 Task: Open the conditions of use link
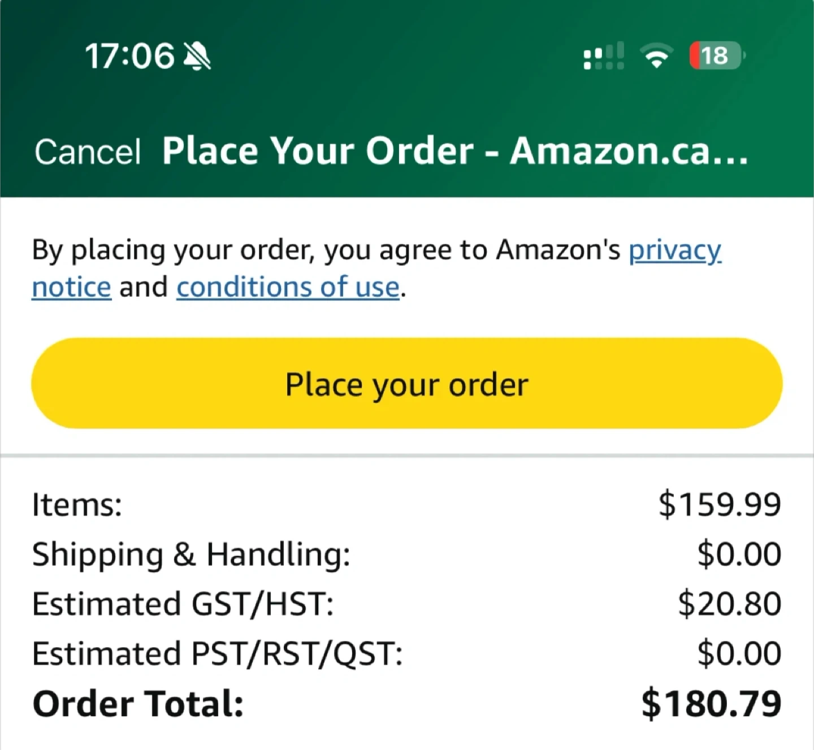tap(288, 287)
